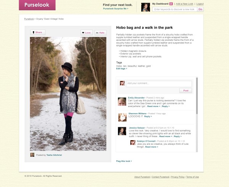This screenshot has width=229, height=187.
Task: Click the poster's small avatar
Action: 32,155
